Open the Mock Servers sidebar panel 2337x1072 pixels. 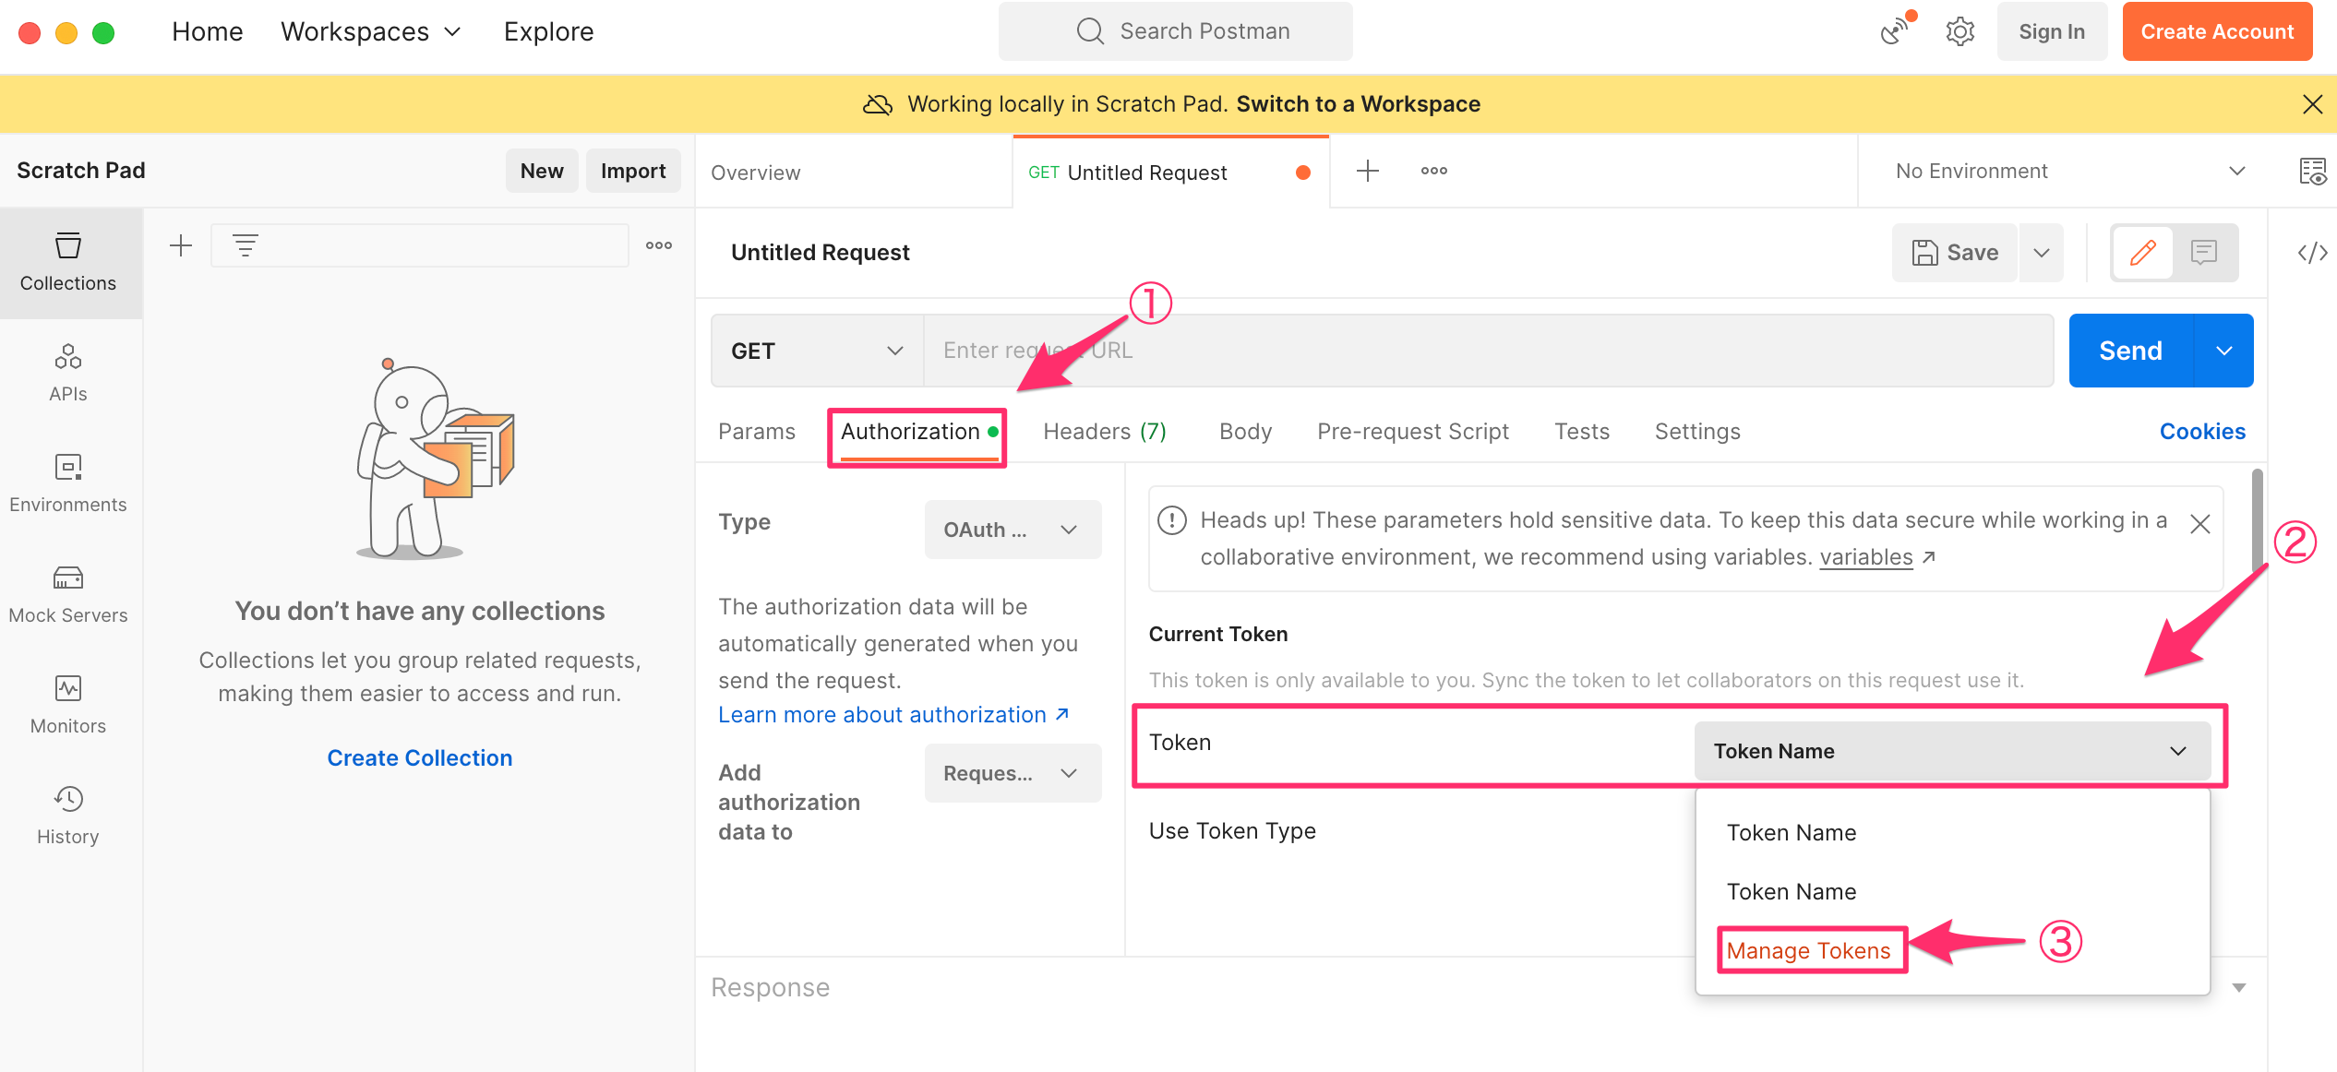tap(68, 595)
